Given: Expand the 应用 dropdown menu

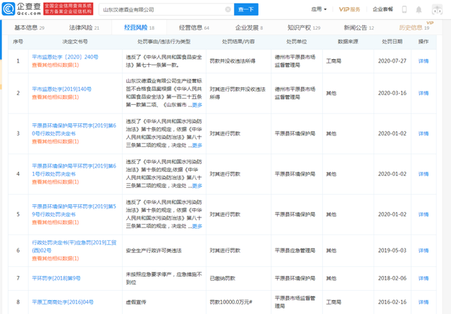Looking at the screenshot, I should [319, 9].
